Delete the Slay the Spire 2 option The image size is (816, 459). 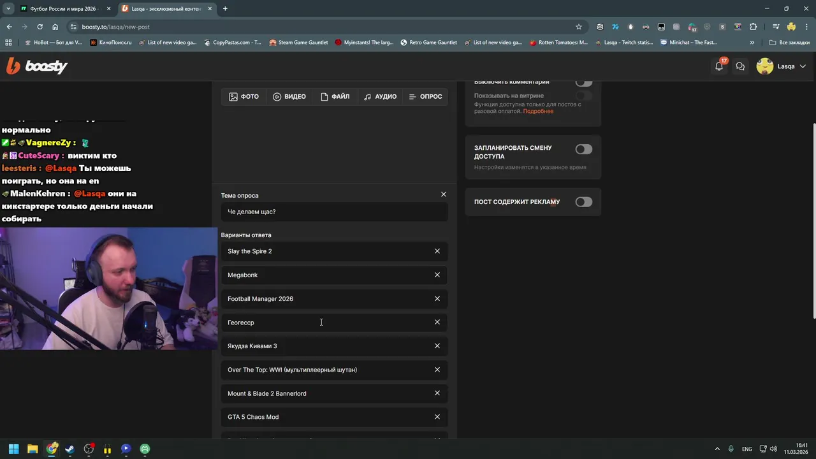(x=437, y=251)
